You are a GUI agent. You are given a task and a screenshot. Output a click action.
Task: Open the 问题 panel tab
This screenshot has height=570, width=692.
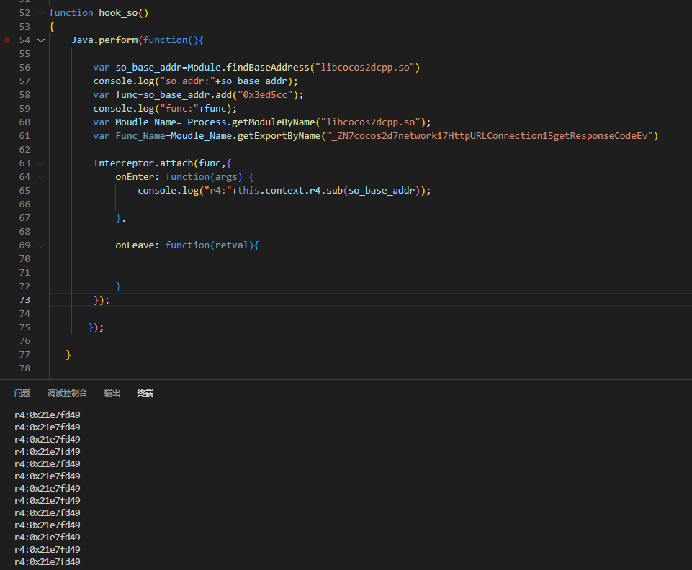[22, 393]
